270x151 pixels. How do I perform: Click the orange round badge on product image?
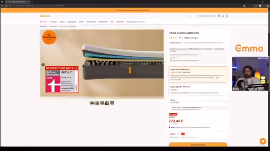(49, 37)
